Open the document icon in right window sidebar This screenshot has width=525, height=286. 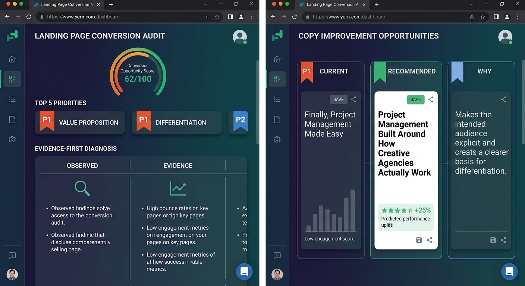(277, 120)
